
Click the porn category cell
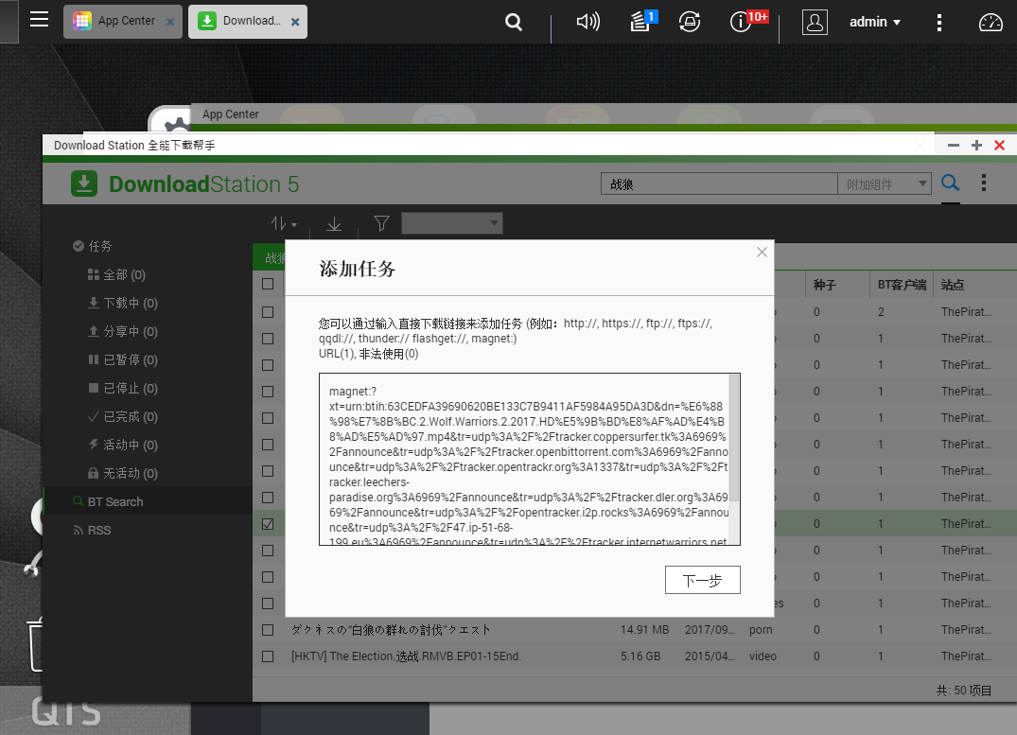761,630
